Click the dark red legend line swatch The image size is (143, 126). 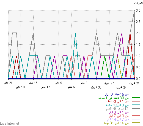[136, 101]
